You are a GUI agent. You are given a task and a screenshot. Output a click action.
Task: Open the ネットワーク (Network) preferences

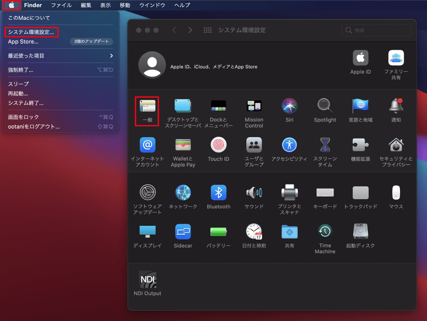click(183, 192)
